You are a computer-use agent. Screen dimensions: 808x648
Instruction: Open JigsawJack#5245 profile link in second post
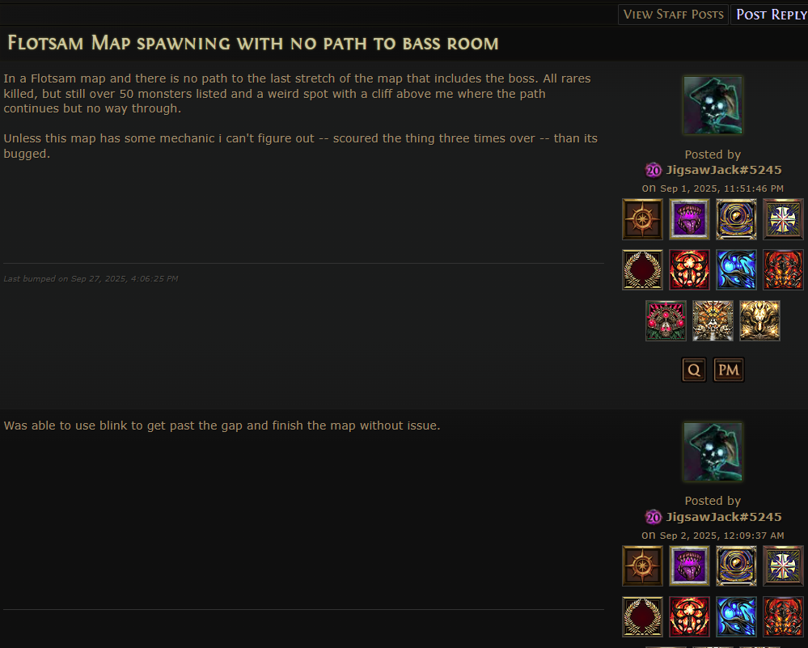724,517
